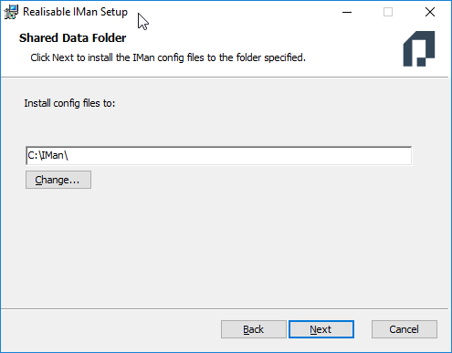Viewport: 452px width, 353px height.
Task: Click the blank right end of path field
Action: tap(365, 156)
